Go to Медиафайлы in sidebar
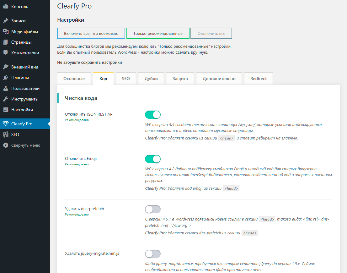The width and height of the screenshot is (347, 273). [x=25, y=31]
